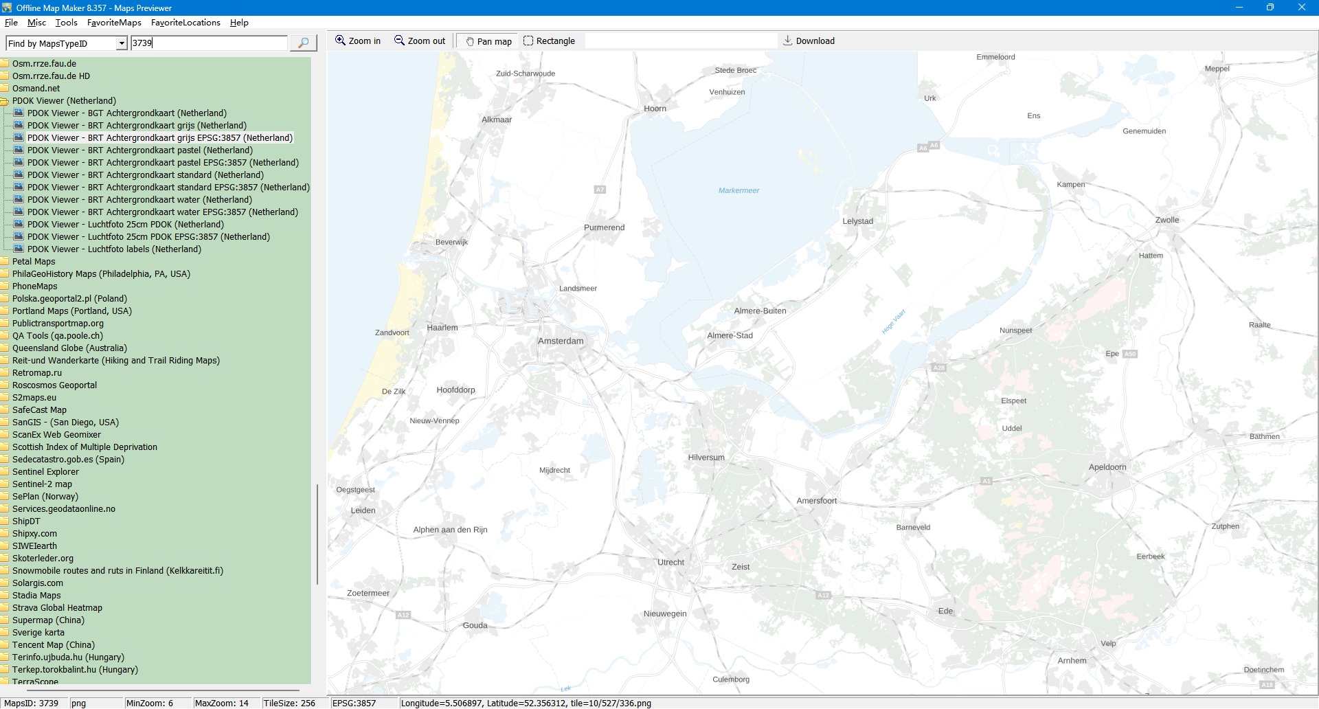The width and height of the screenshot is (1319, 709).
Task: Open the Find by MapsTypeID dropdown
Action: 122,43
